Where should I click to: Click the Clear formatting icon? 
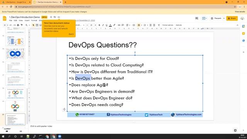[x=159, y=25]
